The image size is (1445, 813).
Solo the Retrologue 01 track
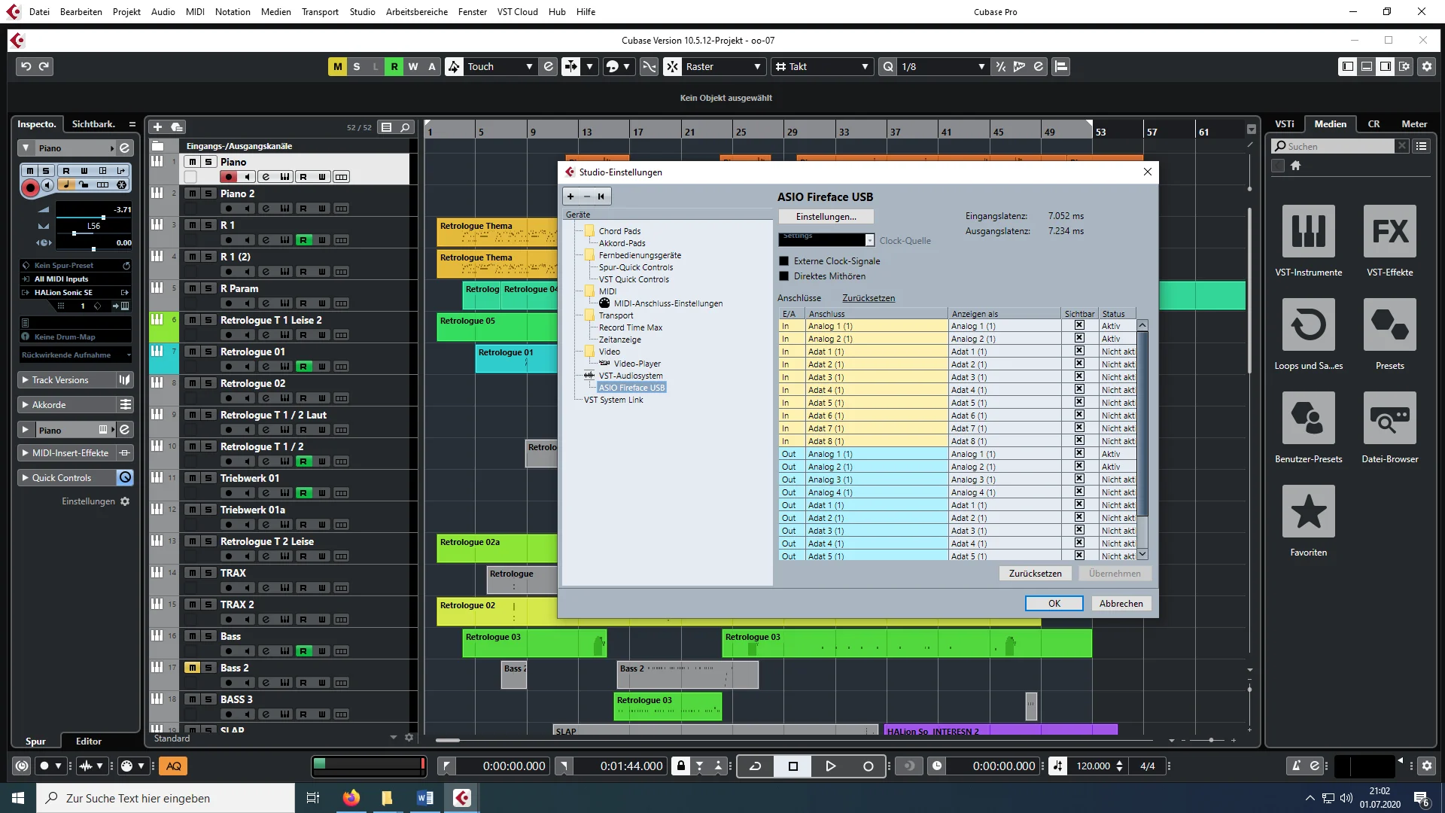pyautogui.click(x=208, y=352)
